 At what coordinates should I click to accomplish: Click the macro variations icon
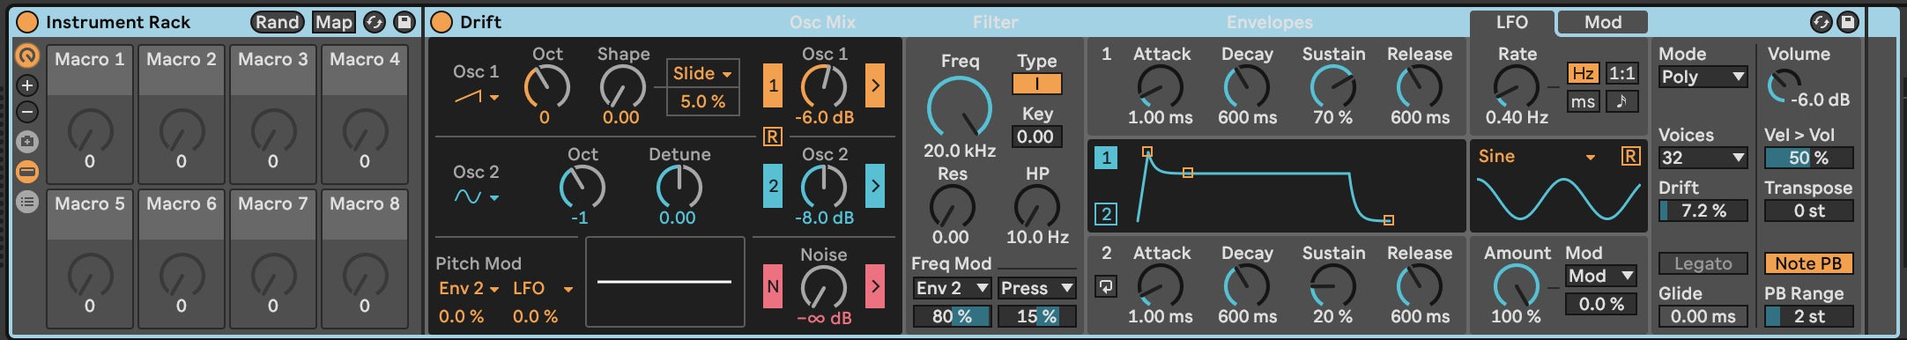tap(27, 141)
